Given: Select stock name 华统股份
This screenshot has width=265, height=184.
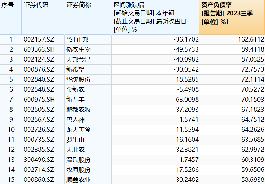Looking at the screenshot, I should (78, 79).
